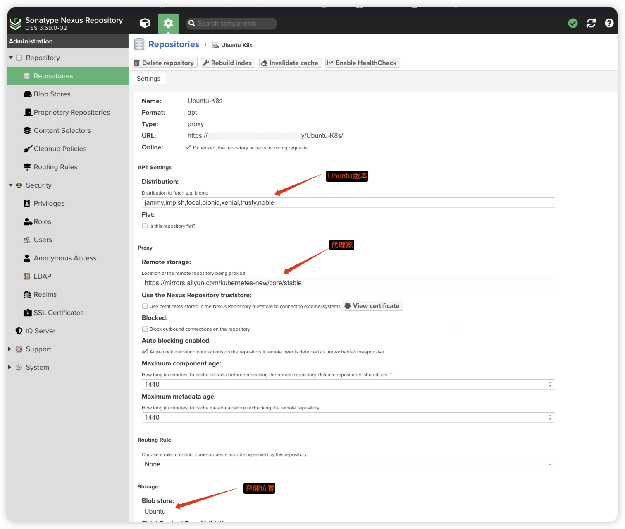
Task: Click the View certificate button
Action: click(x=372, y=306)
